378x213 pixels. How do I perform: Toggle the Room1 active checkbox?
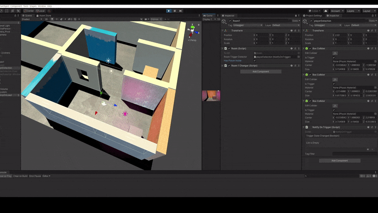[230, 21]
